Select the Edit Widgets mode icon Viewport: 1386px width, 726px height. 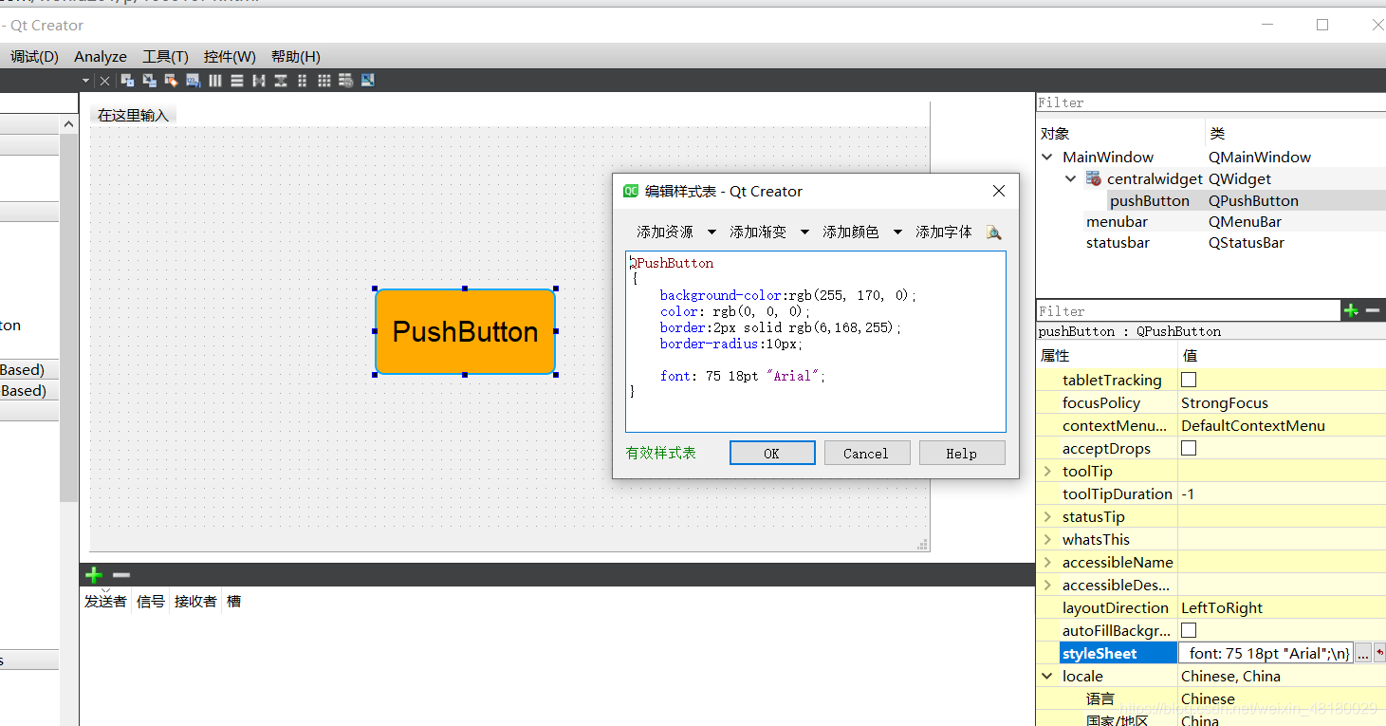point(128,81)
